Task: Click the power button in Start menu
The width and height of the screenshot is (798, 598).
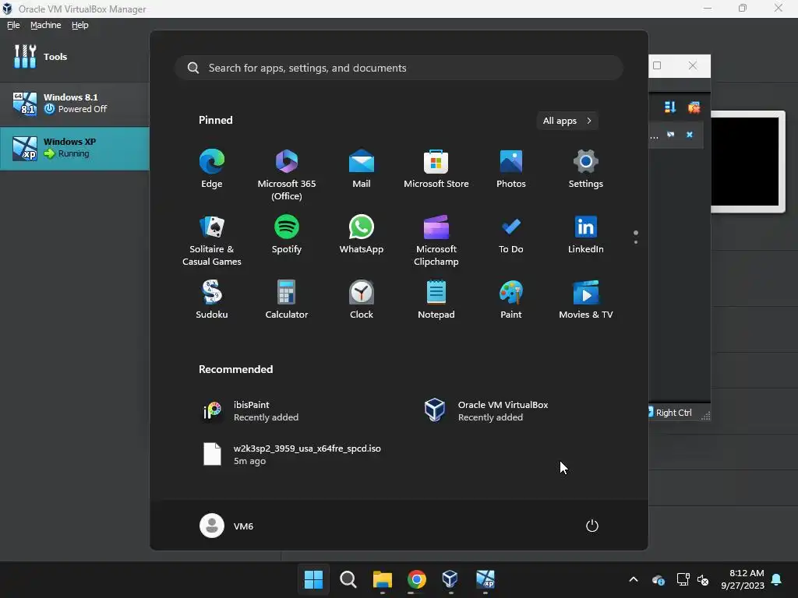Action: 592,526
